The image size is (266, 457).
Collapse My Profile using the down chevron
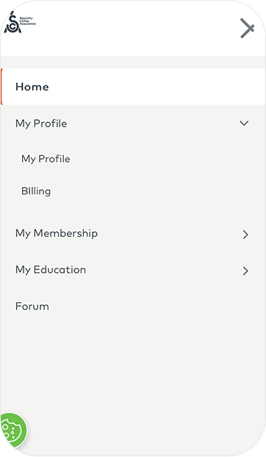tap(244, 124)
